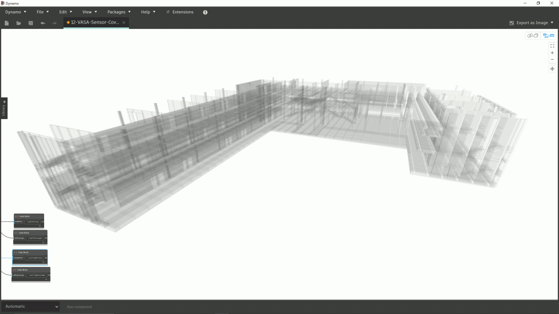Open the Packages menu dropdown
Image resolution: width=559 pixels, height=314 pixels.
click(117, 12)
